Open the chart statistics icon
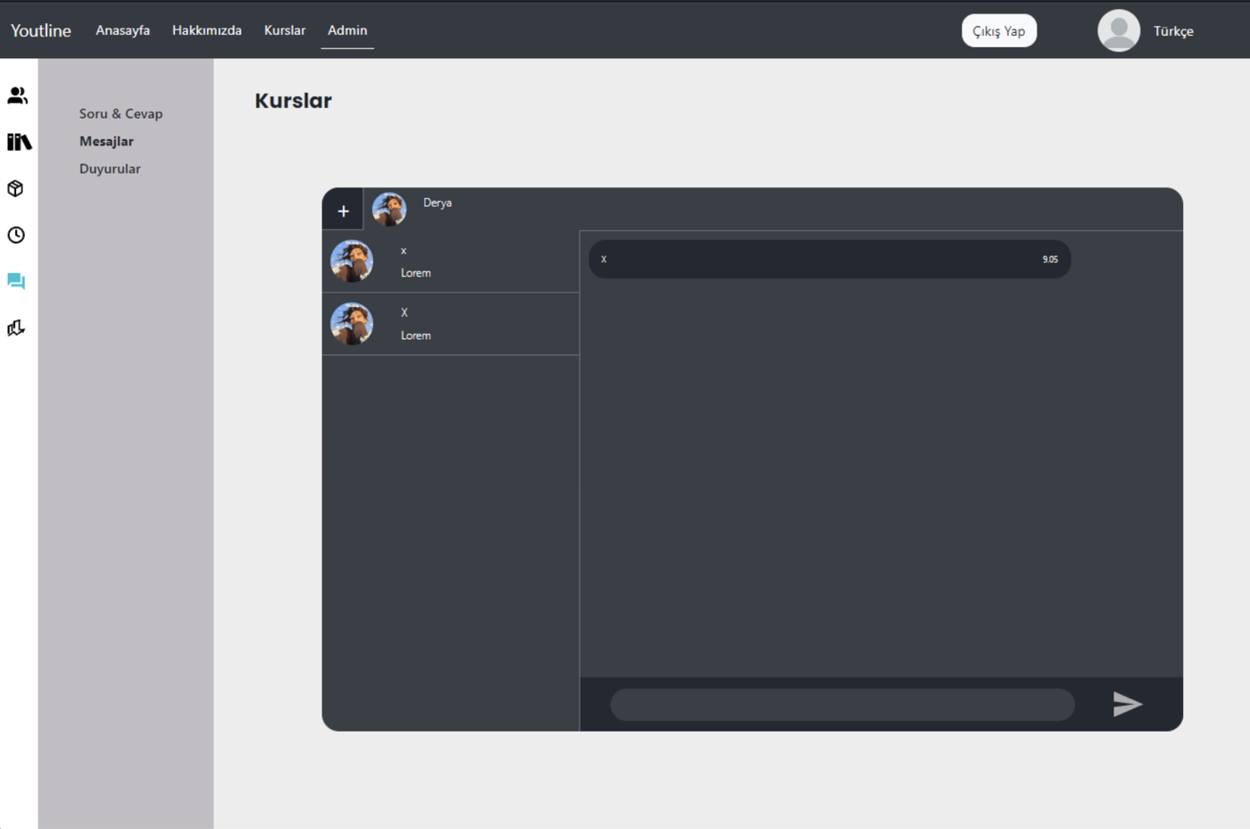 pos(16,327)
